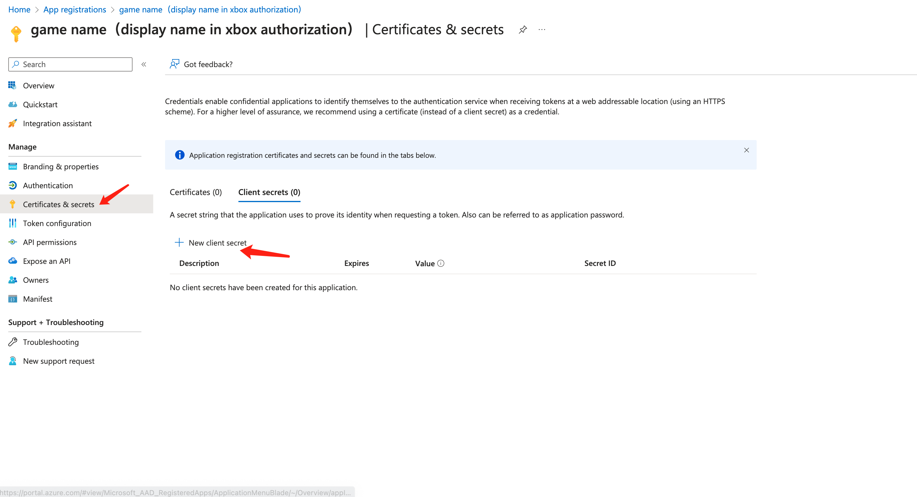The width and height of the screenshot is (917, 497).
Task: Click New client secret button
Action: point(211,243)
